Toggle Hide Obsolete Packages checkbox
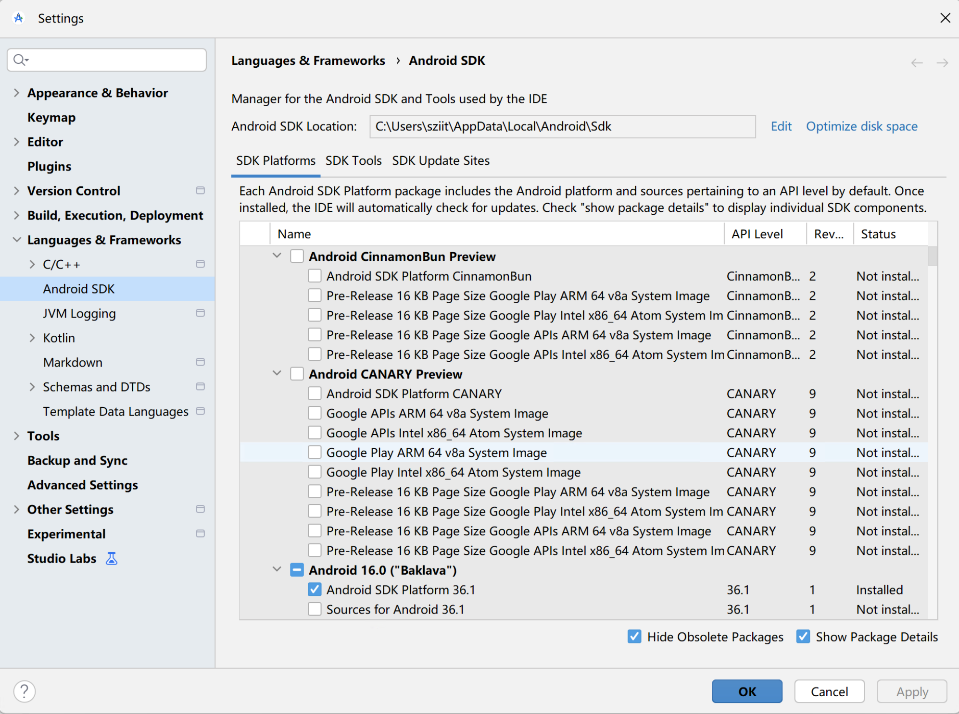Image resolution: width=959 pixels, height=714 pixels. coord(634,637)
